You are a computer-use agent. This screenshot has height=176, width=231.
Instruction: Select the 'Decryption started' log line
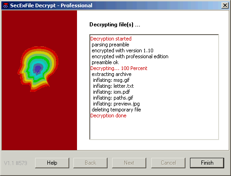pos(111,39)
